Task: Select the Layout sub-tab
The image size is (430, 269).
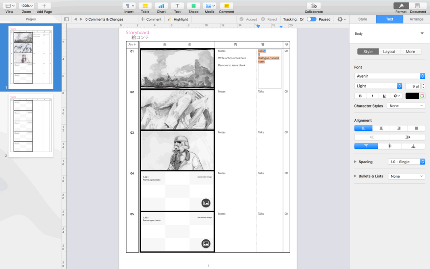Action: pyautogui.click(x=389, y=51)
